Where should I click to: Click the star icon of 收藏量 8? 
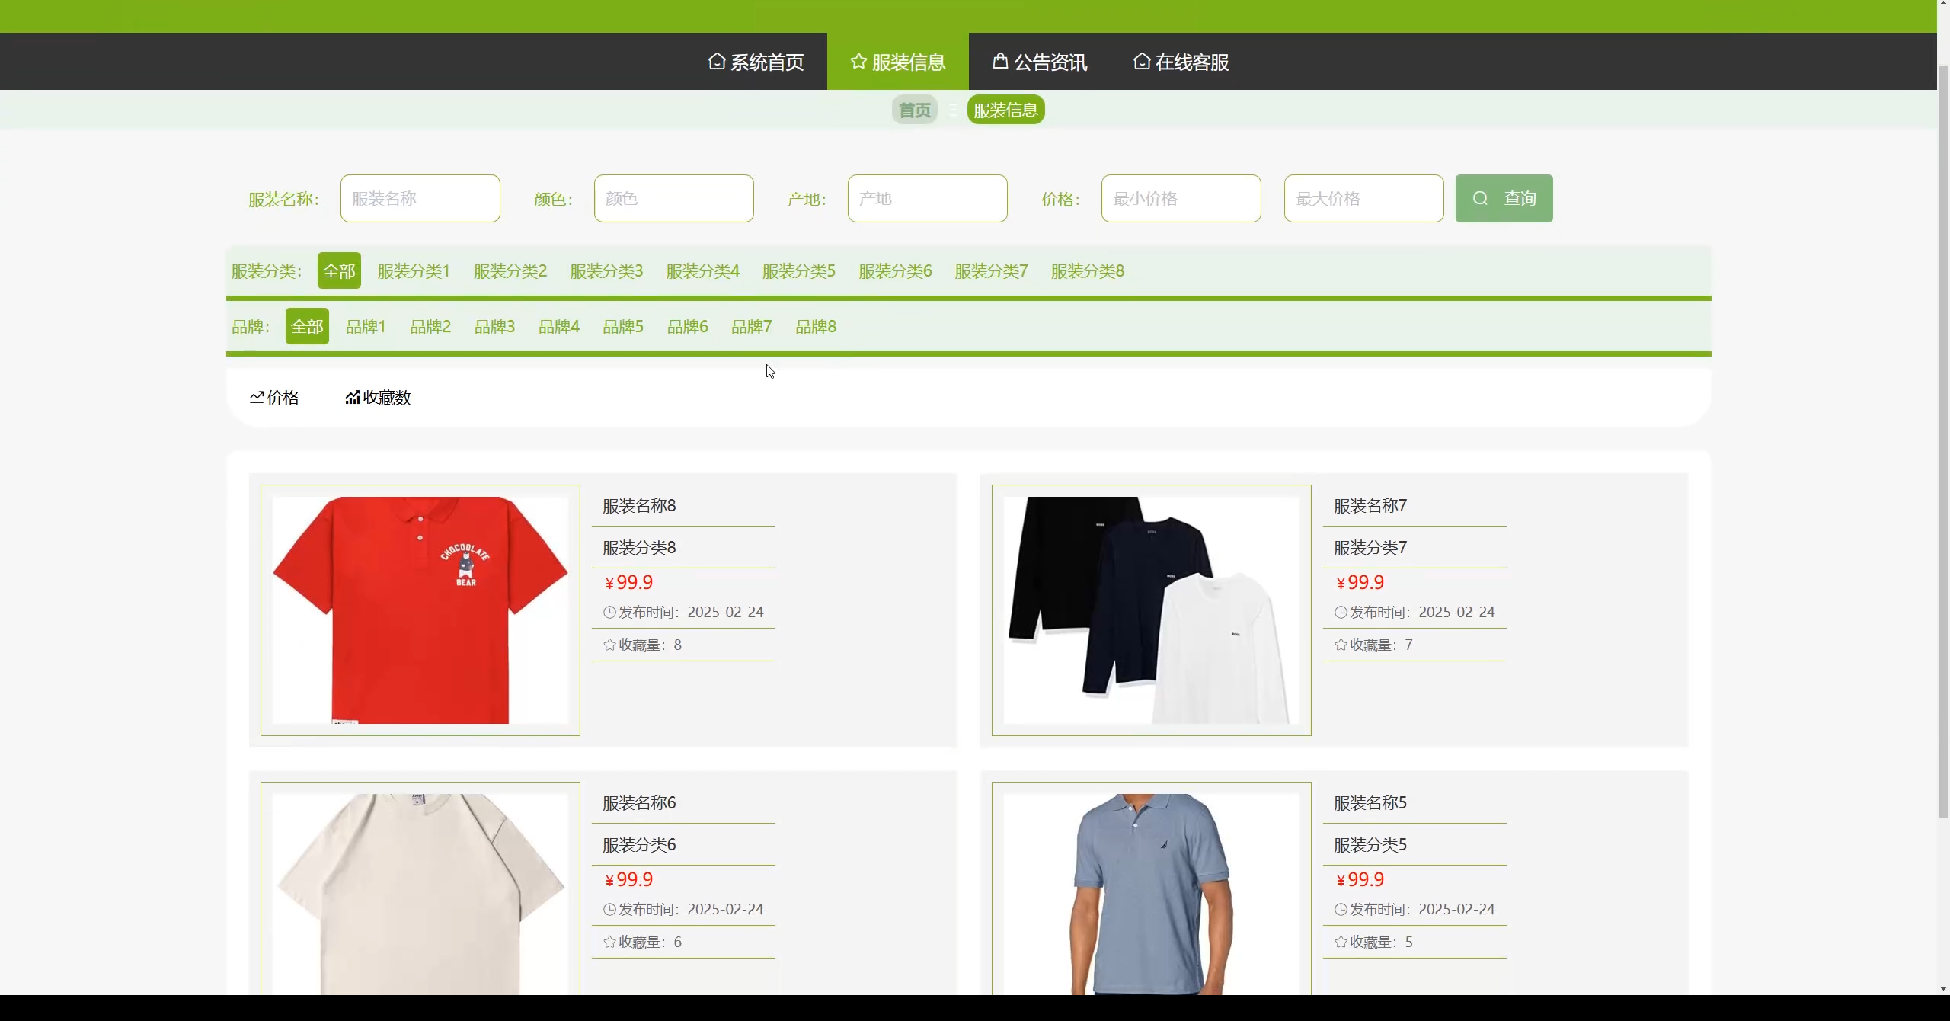pyautogui.click(x=609, y=645)
